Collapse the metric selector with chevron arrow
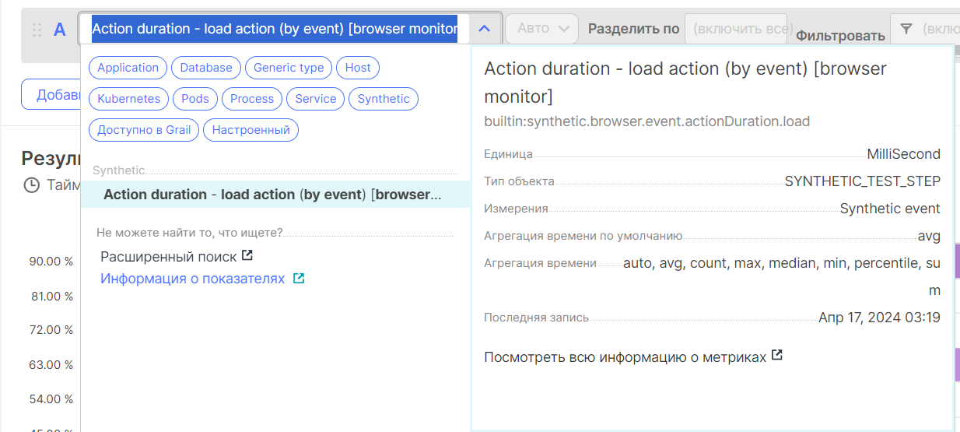 [484, 29]
